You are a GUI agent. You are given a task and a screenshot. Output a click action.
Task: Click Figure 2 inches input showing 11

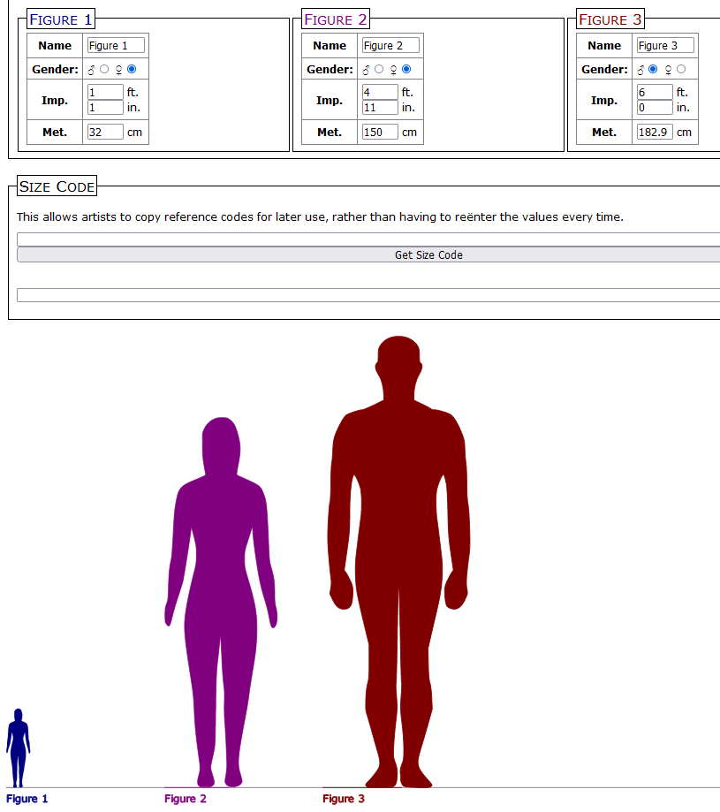pos(380,108)
